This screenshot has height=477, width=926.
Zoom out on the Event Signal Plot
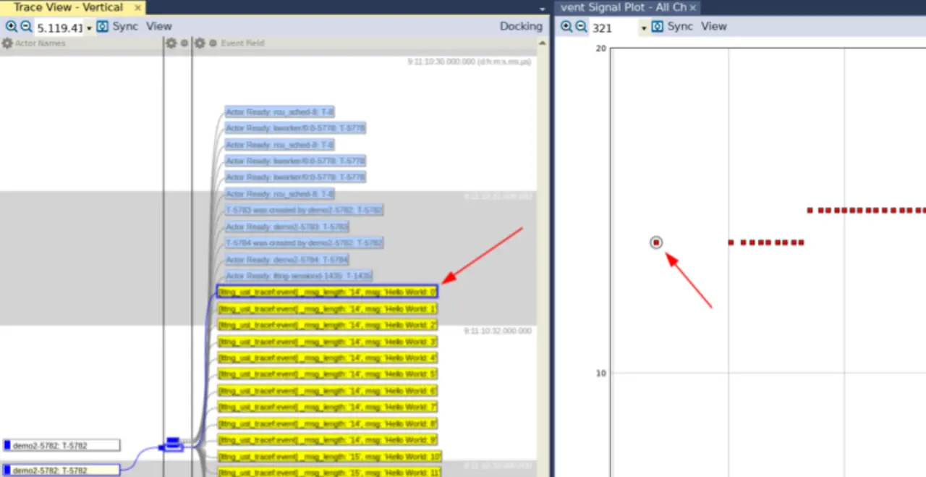581,27
